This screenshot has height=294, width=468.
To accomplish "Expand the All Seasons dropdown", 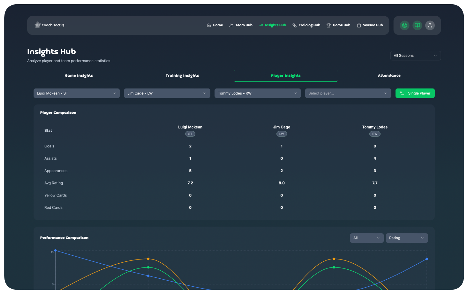I will point(415,56).
